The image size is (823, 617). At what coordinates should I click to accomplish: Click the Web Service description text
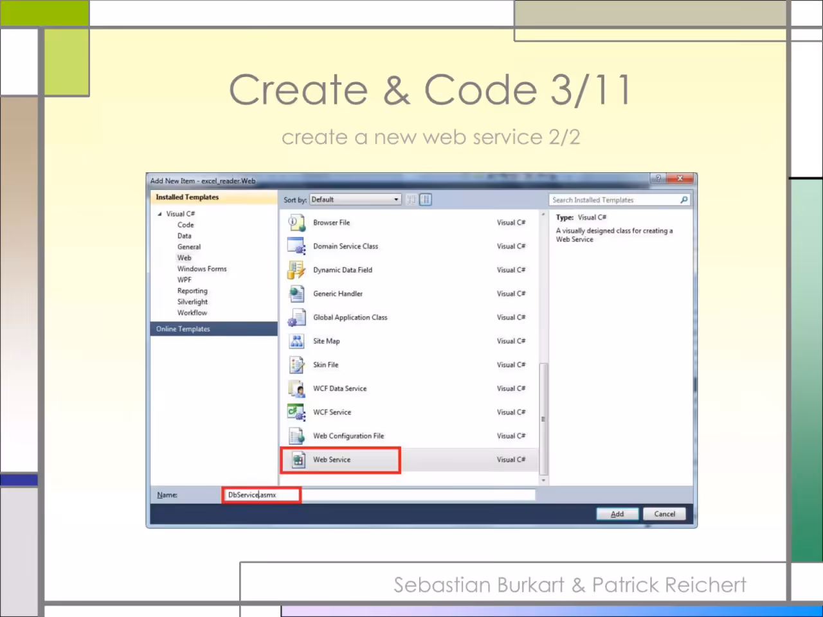point(615,235)
